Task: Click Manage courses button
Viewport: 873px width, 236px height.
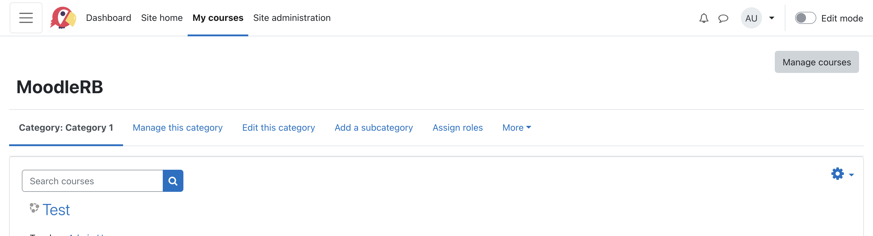Action: coord(816,62)
